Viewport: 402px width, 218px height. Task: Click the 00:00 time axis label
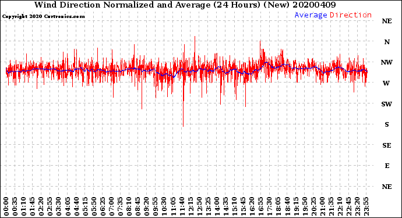pos(6,206)
